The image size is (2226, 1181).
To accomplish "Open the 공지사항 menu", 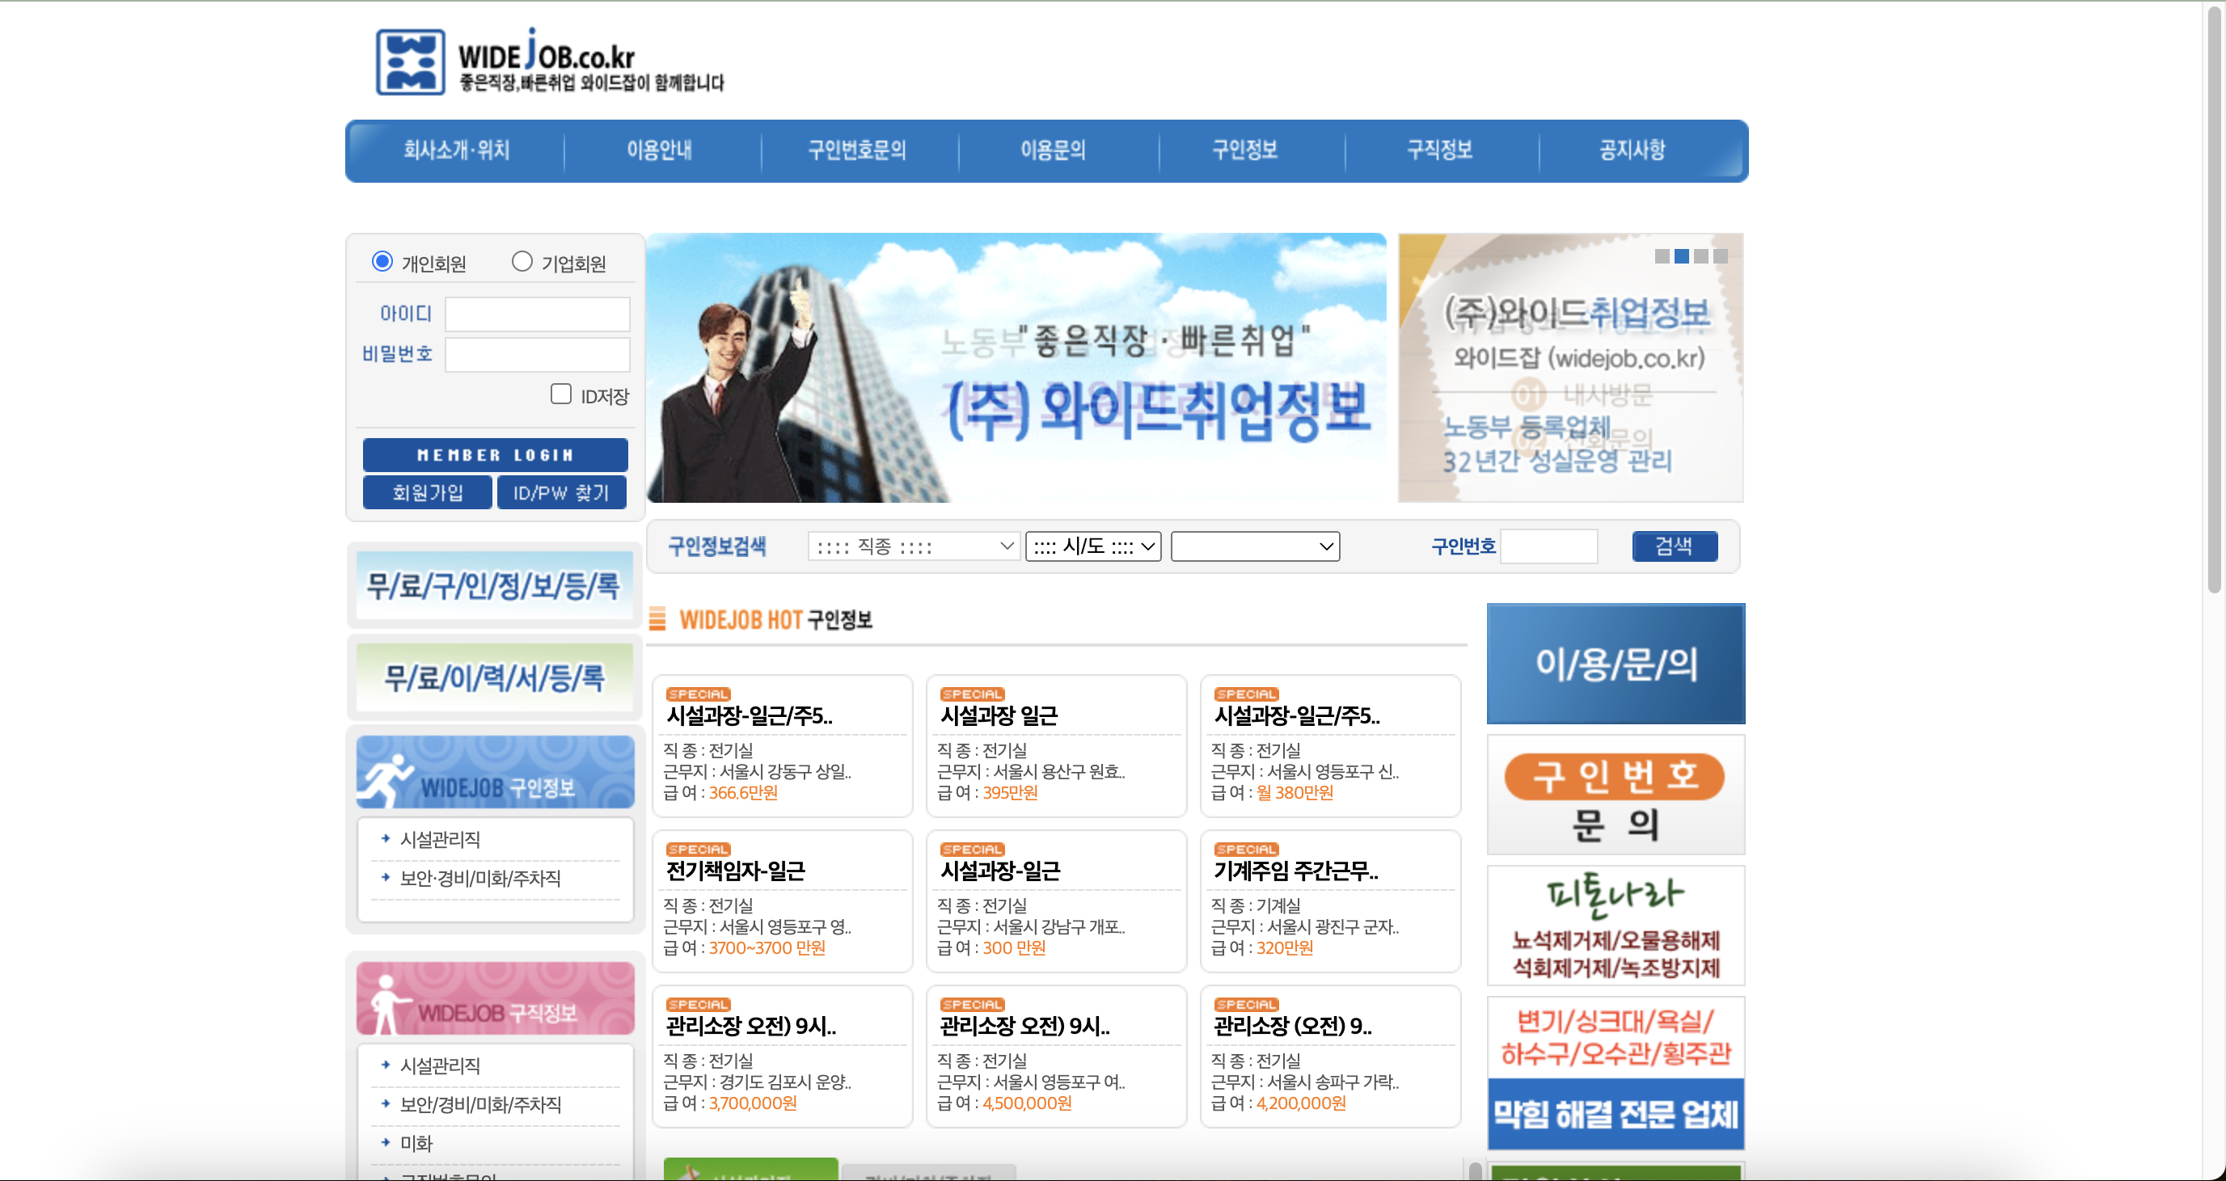I will coord(1633,150).
